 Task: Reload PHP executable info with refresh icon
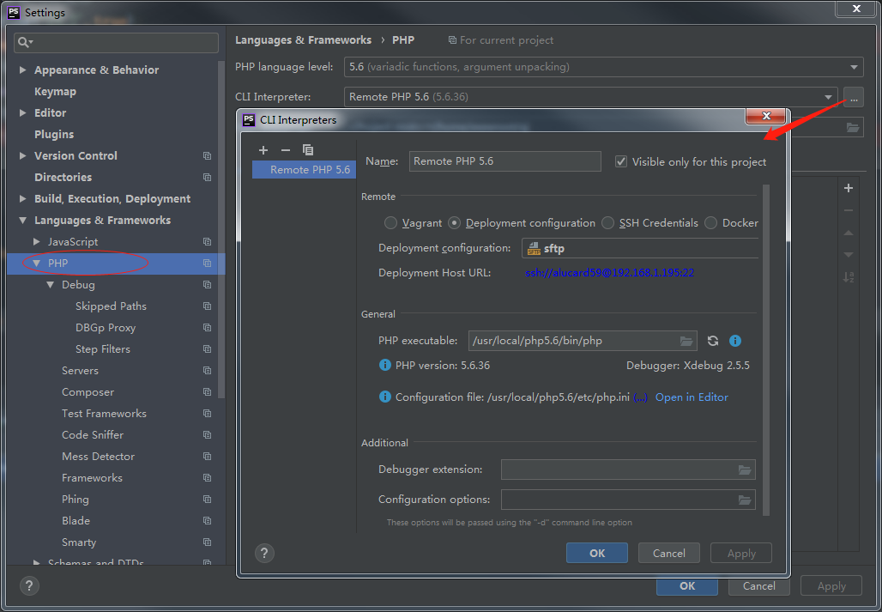coord(713,341)
